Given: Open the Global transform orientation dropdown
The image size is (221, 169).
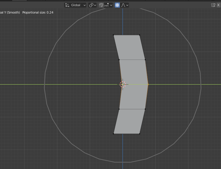Looking at the screenshot, I should point(75,5).
